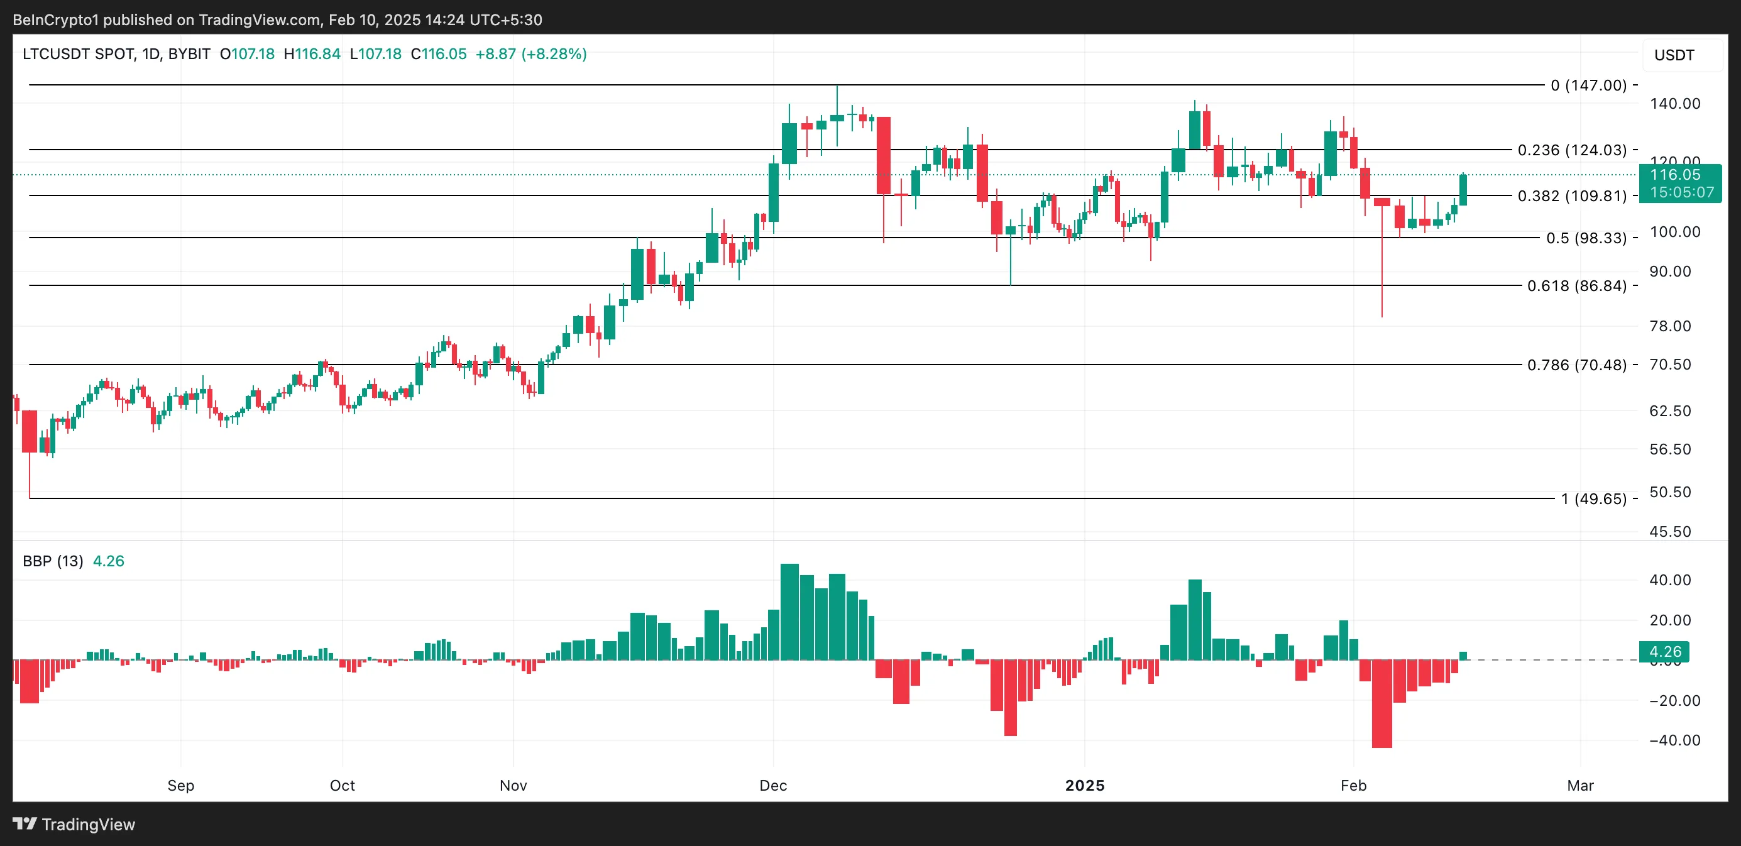Screen dimensions: 1741x846
Task: Select the 0 (147.00) Fibonacci label
Action: 1588,85
